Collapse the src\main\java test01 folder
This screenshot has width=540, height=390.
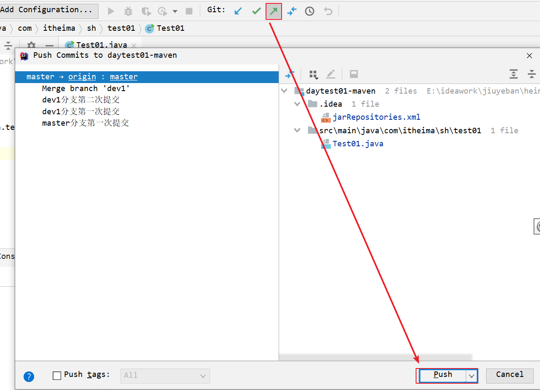coord(298,130)
